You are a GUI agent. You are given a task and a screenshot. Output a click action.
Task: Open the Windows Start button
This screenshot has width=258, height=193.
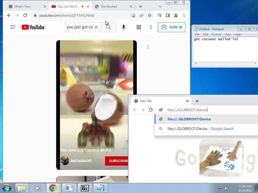point(7,188)
